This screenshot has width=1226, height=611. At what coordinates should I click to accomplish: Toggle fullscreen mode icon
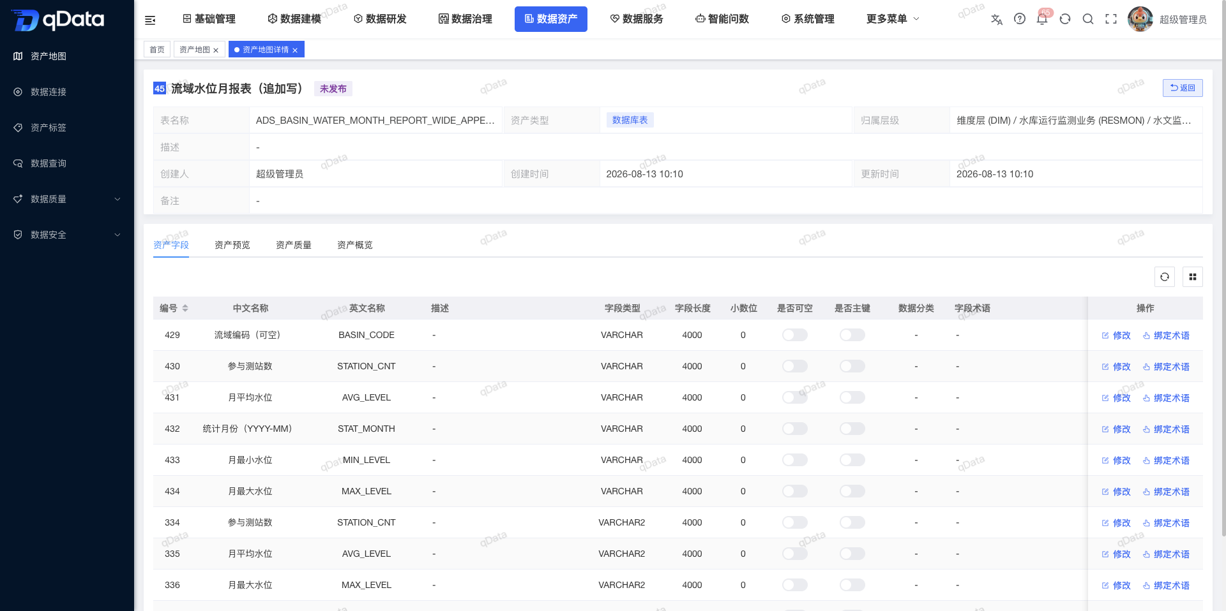click(x=1111, y=19)
